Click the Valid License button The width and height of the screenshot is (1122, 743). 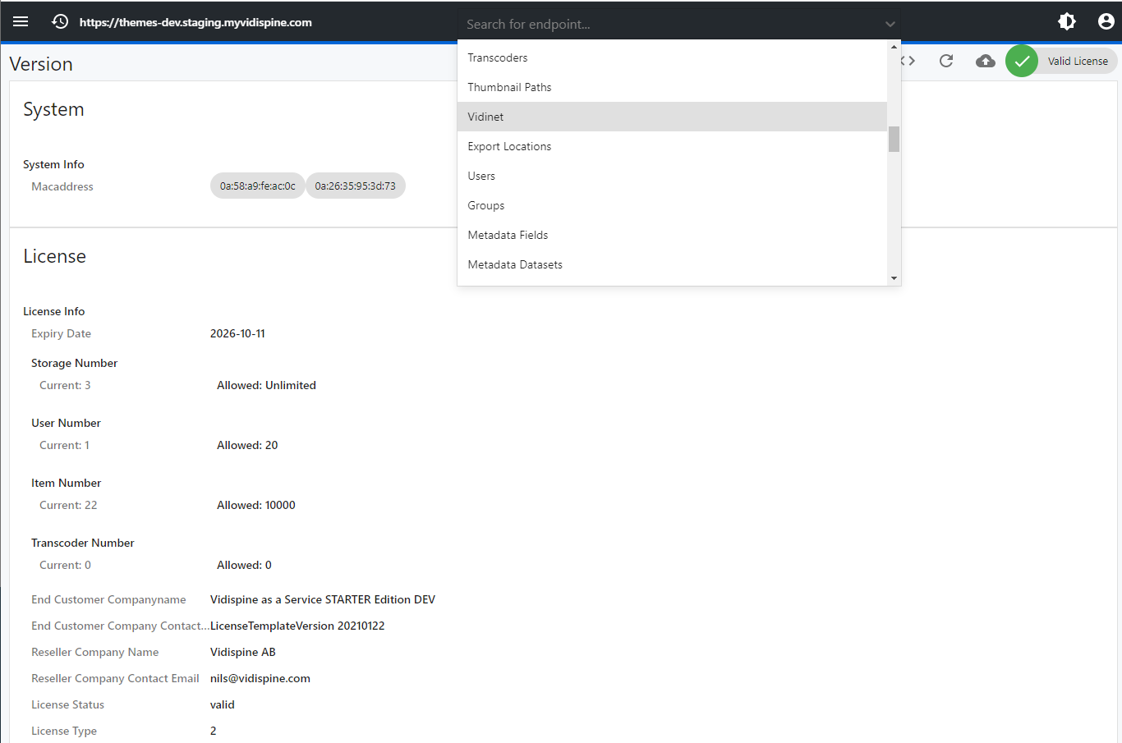(x=1077, y=61)
